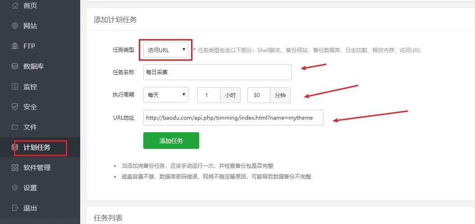Go to 软件管理 in the sidebar
The image size is (475, 224).
pos(37,168)
